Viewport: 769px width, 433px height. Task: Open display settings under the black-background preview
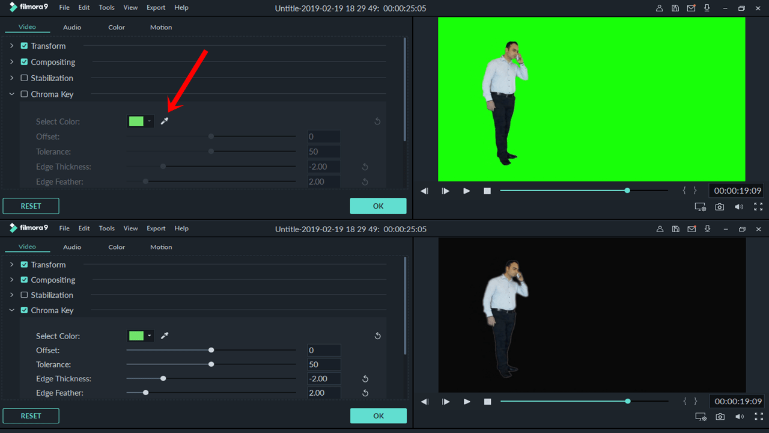coord(701,417)
